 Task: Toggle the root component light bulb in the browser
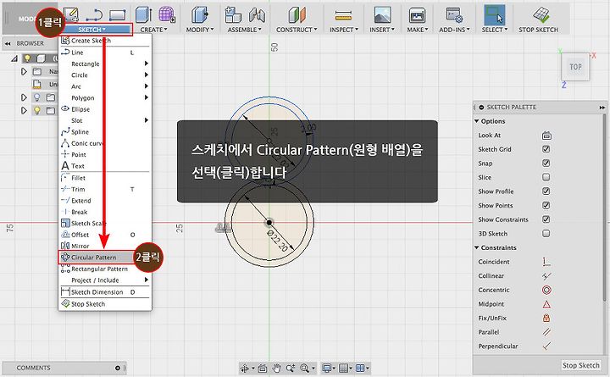[27, 58]
